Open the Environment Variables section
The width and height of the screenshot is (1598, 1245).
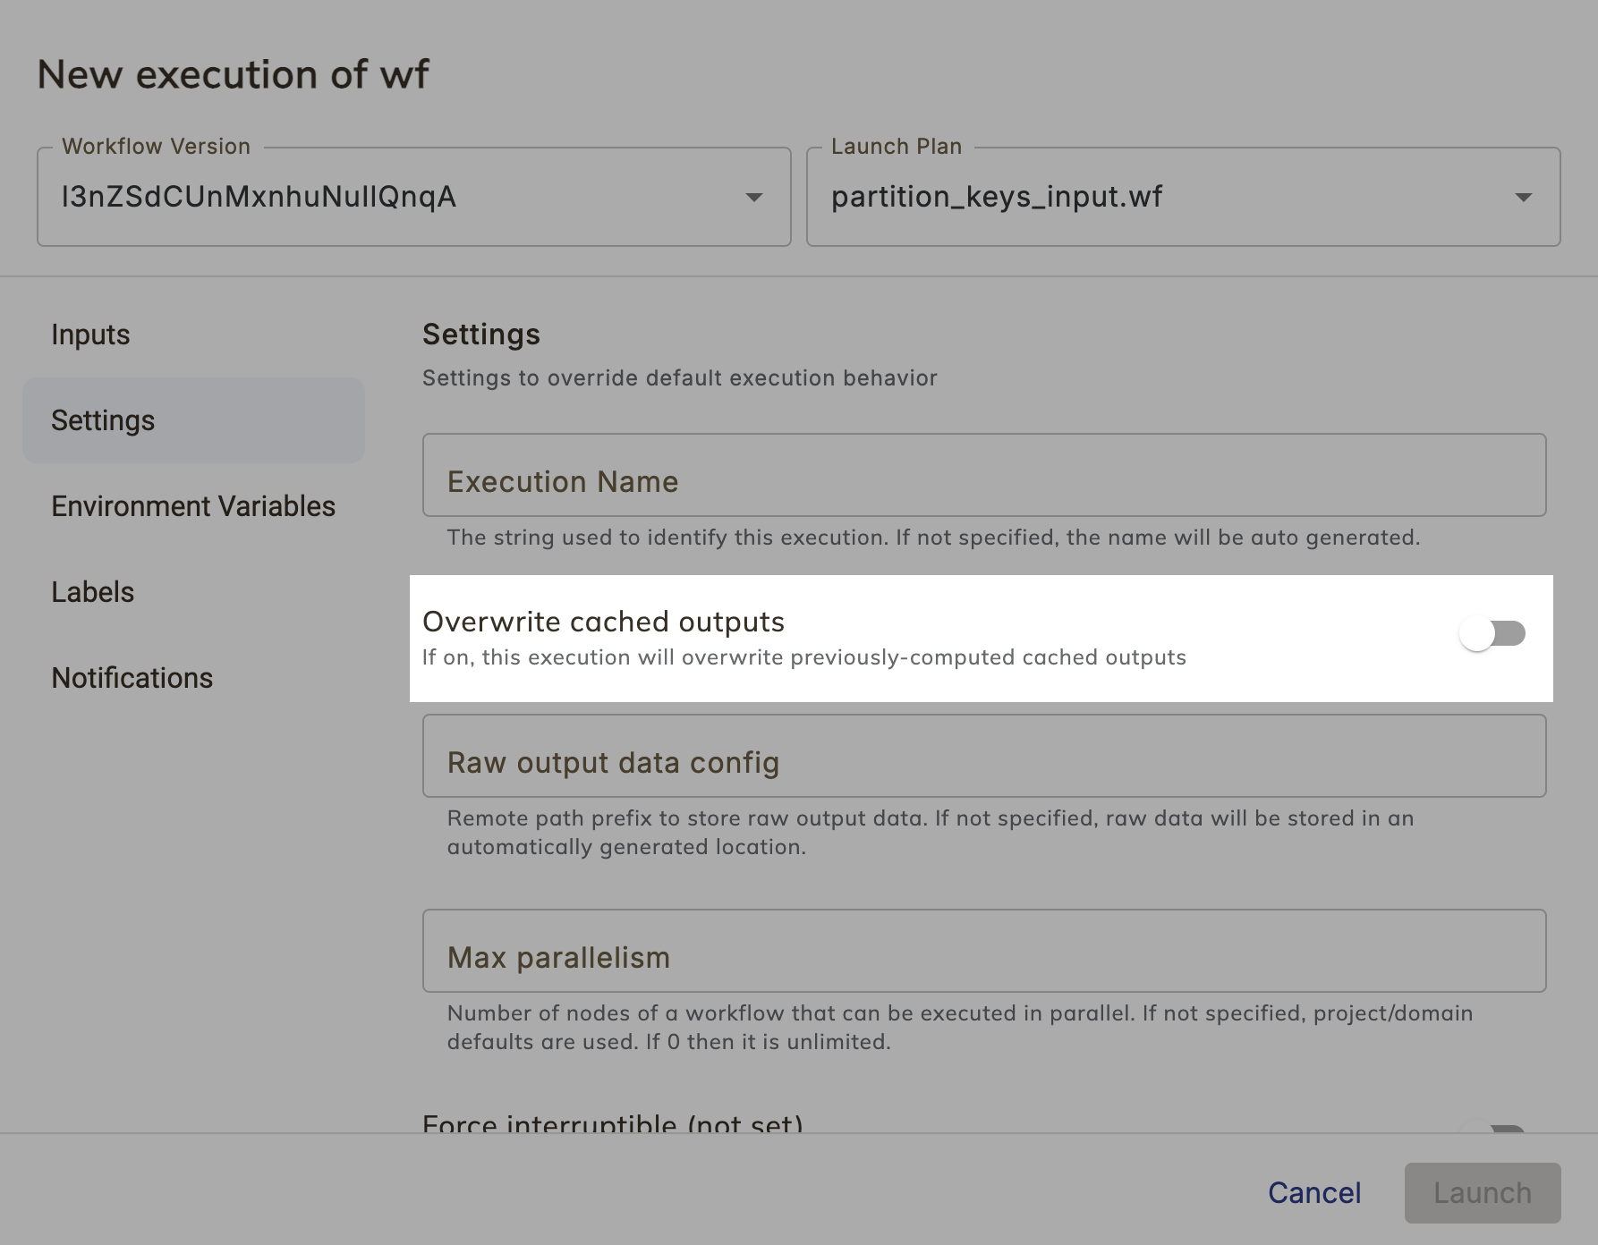(x=193, y=505)
